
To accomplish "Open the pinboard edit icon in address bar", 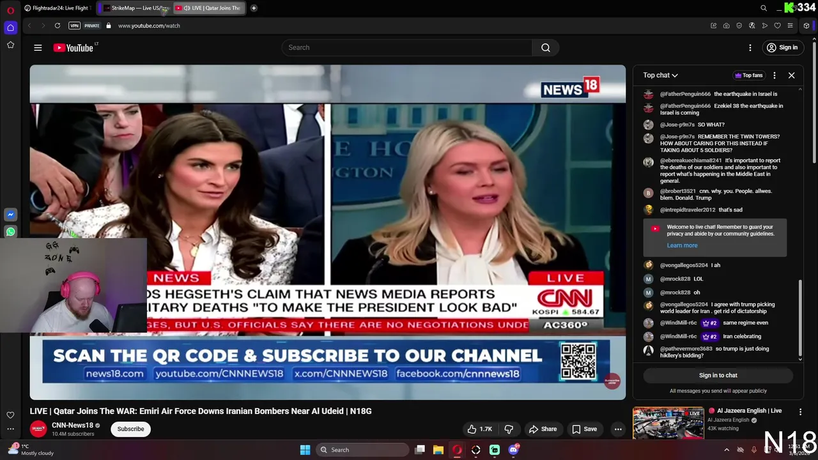I will pyautogui.click(x=713, y=26).
